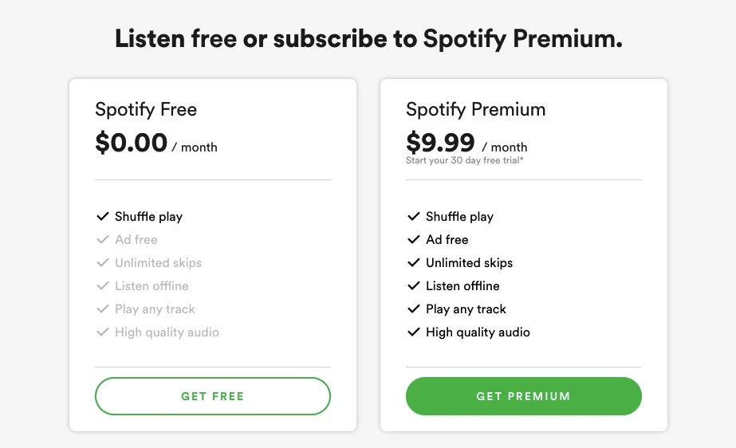
Task: Click the 30 day free trial note
Action: 464,160
